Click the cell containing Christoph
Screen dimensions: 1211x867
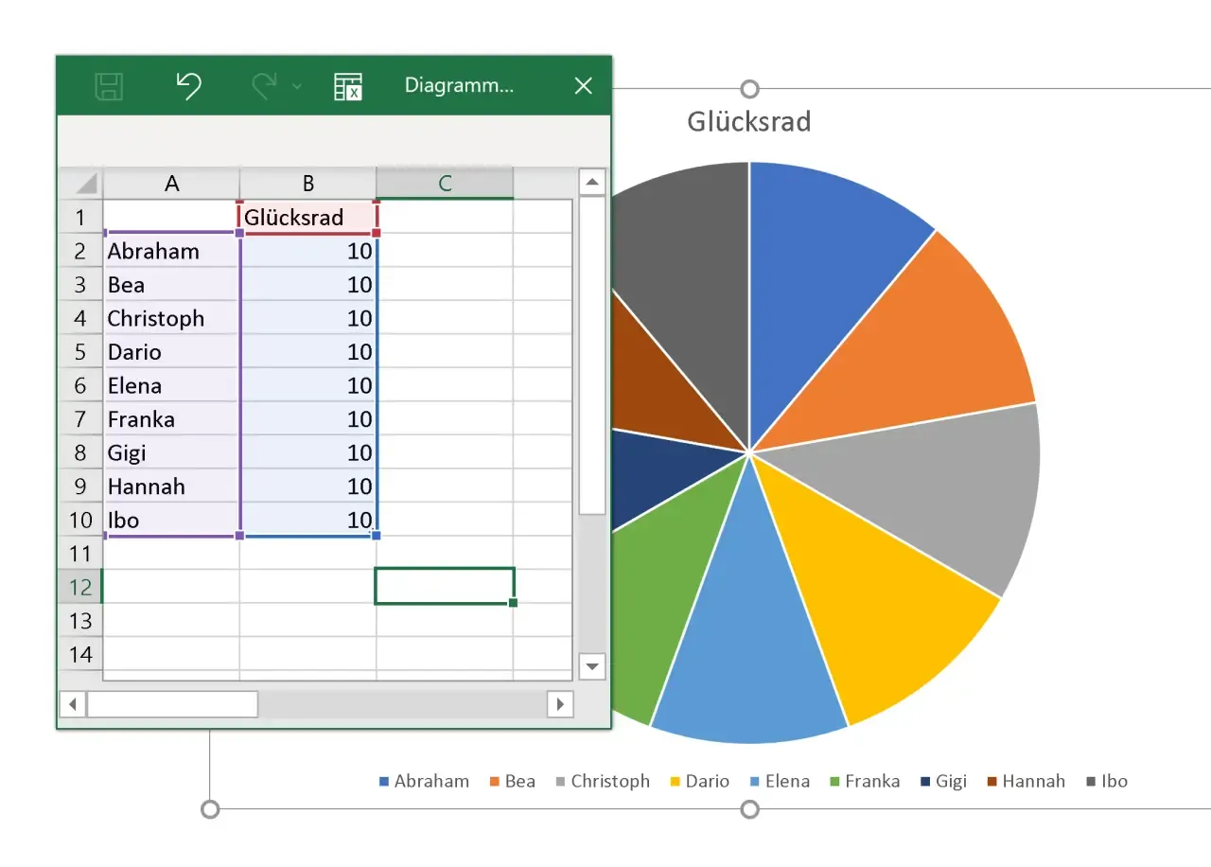pyautogui.click(x=157, y=318)
